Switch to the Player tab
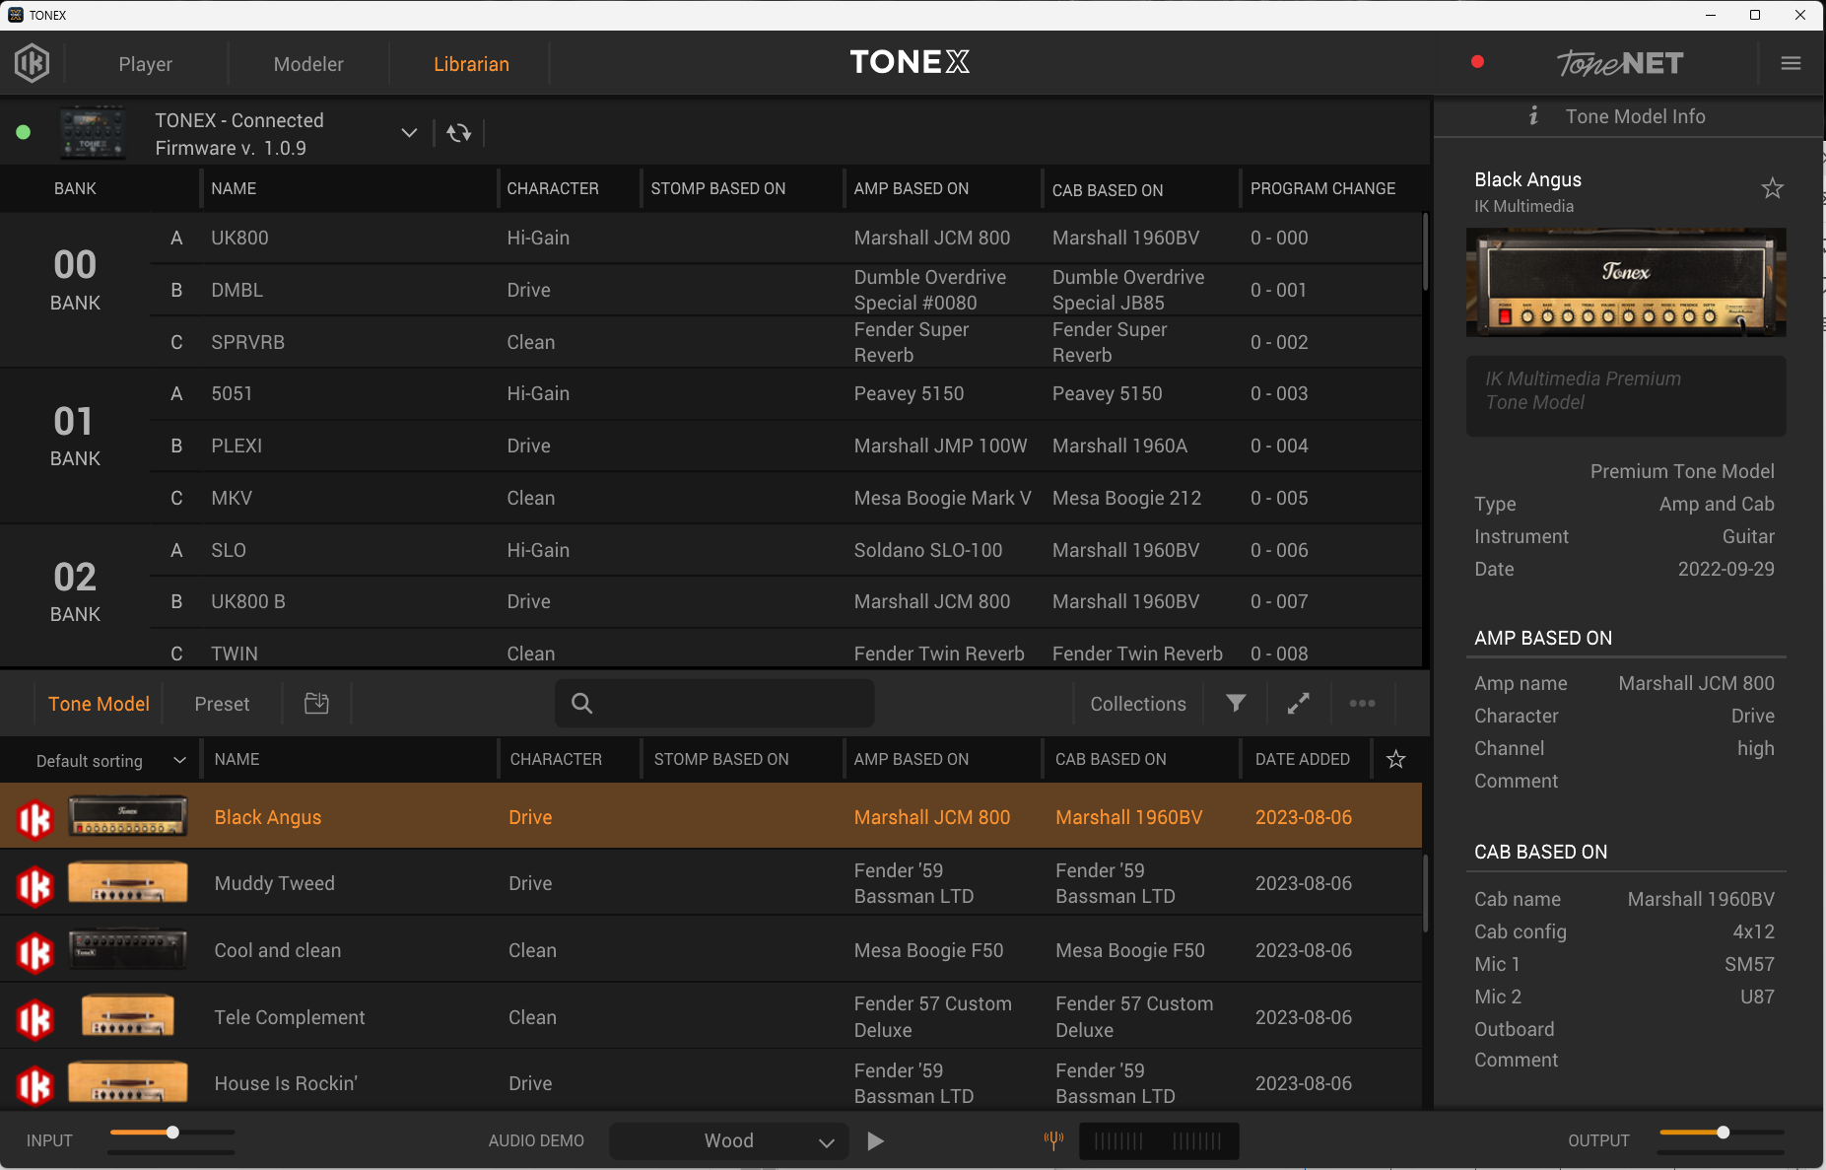Image resolution: width=1826 pixels, height=1170 pixels. pos(146,64)
